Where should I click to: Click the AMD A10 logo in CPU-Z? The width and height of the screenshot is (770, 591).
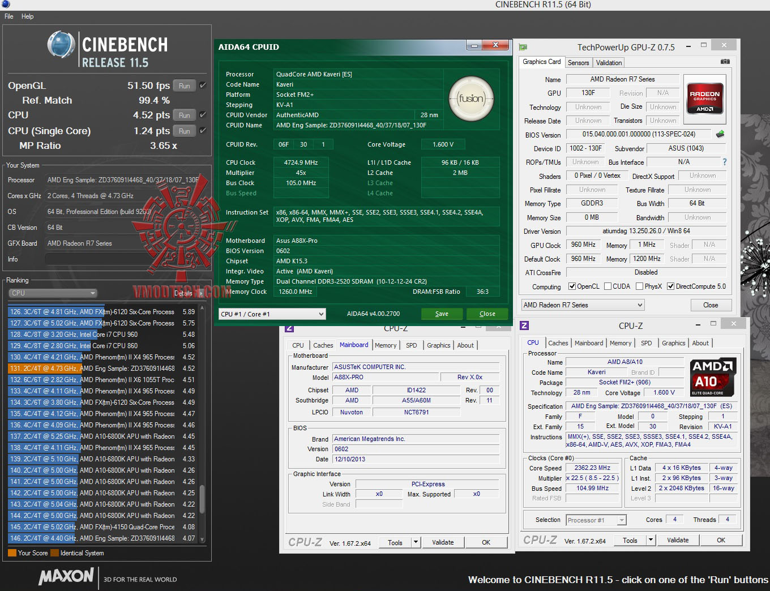[x=712, y=376]
